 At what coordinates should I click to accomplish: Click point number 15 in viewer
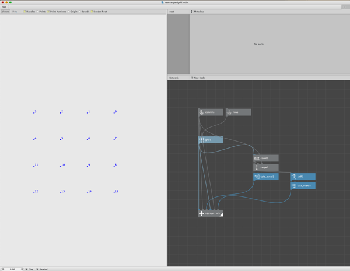click(116, 192)
